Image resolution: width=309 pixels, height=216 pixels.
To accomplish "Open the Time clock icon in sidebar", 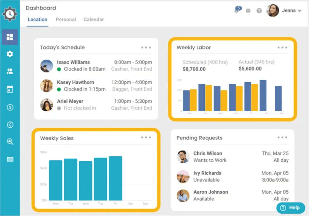I will (x=10, y=124).
